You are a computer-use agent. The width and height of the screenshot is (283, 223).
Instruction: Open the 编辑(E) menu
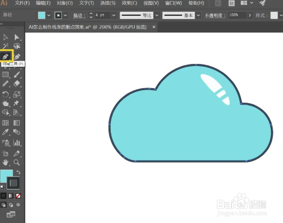[43, 3]
